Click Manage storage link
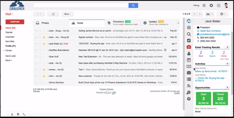234x118 pixels. point(36,91)
